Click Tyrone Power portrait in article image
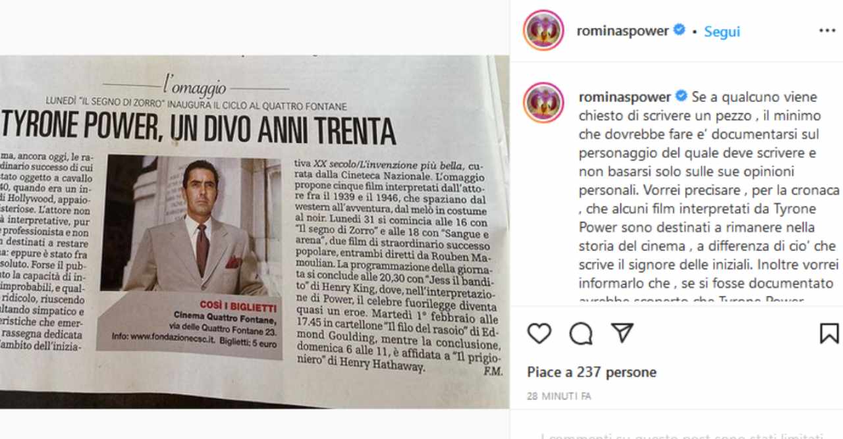This screenshot has height=439, width=843. pyautogui.click(x=190, y=224)
